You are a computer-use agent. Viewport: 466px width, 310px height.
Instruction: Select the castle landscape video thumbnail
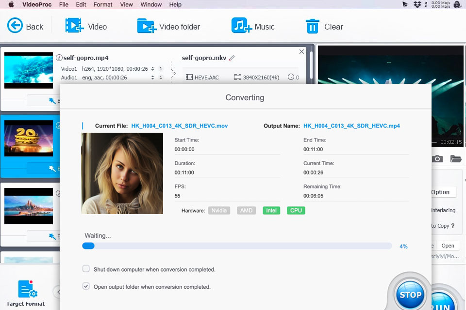coord(29,206)
